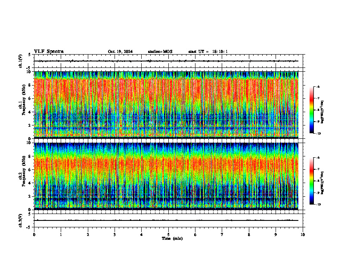Click time axis tick label "1"
341x263 pixels.
(61, 235)
